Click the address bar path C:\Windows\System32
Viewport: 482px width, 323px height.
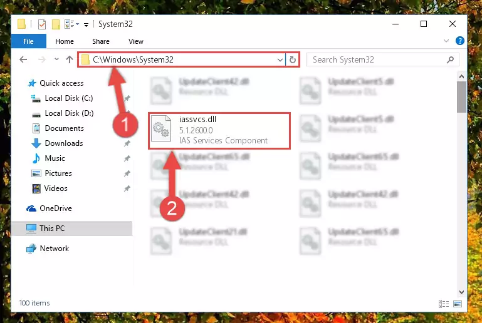(133, 59)
